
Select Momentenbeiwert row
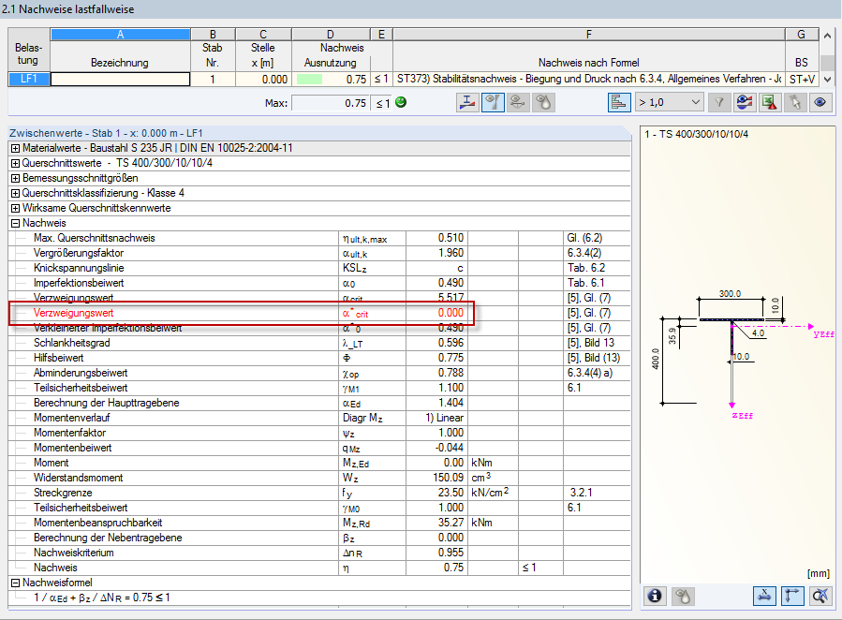tap(319, 449)
